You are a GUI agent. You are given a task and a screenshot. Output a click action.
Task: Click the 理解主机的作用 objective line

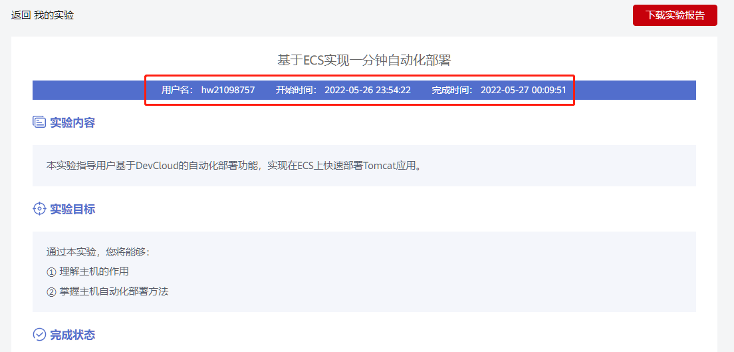(x=87, y=272)
